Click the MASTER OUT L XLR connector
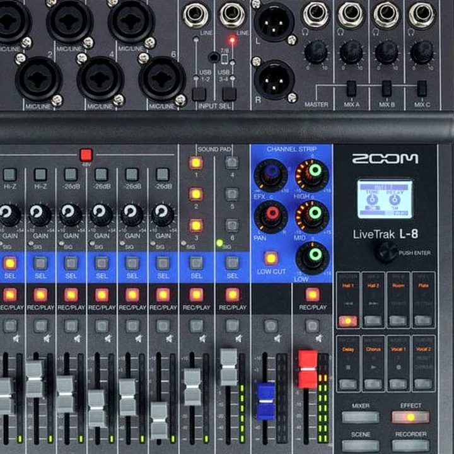The width and height of the screenshot is (454, 454). pyautogui.click(x=274, y=22)
